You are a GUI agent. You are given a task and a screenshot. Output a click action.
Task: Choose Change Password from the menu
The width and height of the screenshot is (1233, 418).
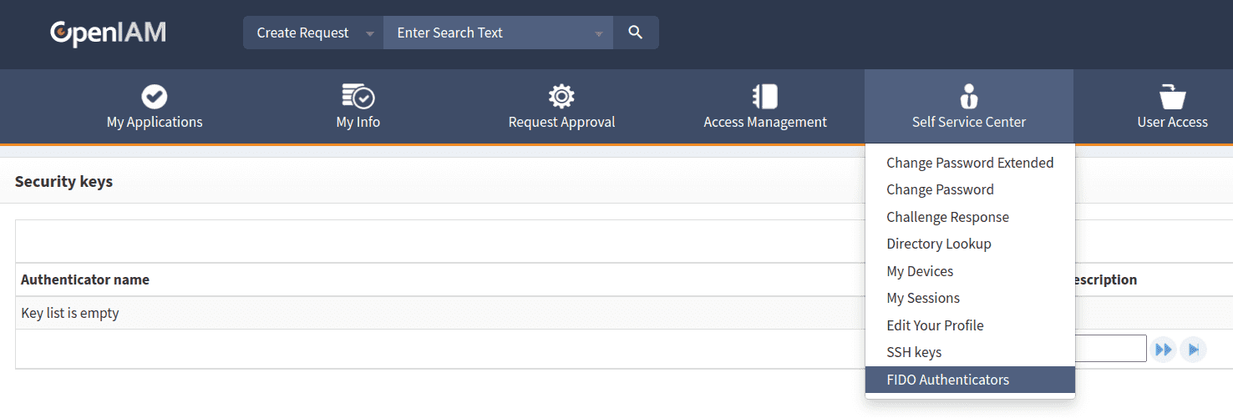point(940,189)
